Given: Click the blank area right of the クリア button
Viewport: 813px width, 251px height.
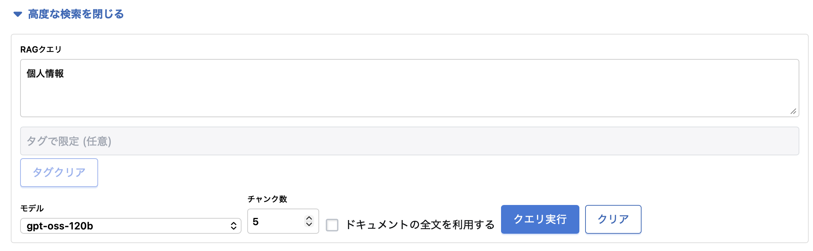Looking at the screenshot, I should (x=719, y=219).
